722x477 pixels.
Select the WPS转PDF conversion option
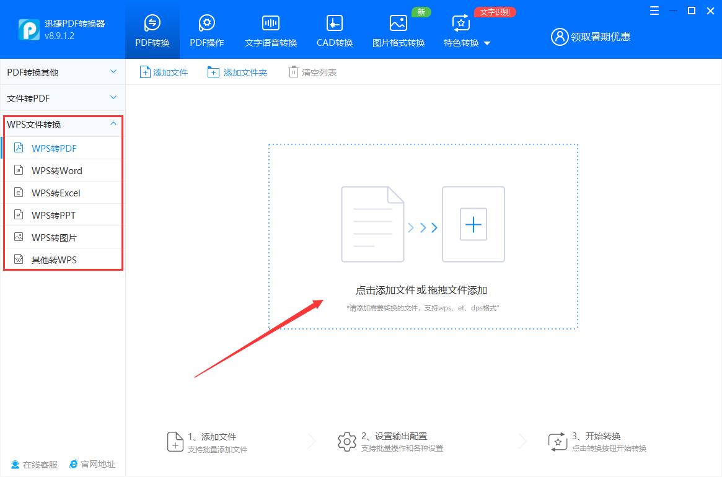(x=53, y=148)
